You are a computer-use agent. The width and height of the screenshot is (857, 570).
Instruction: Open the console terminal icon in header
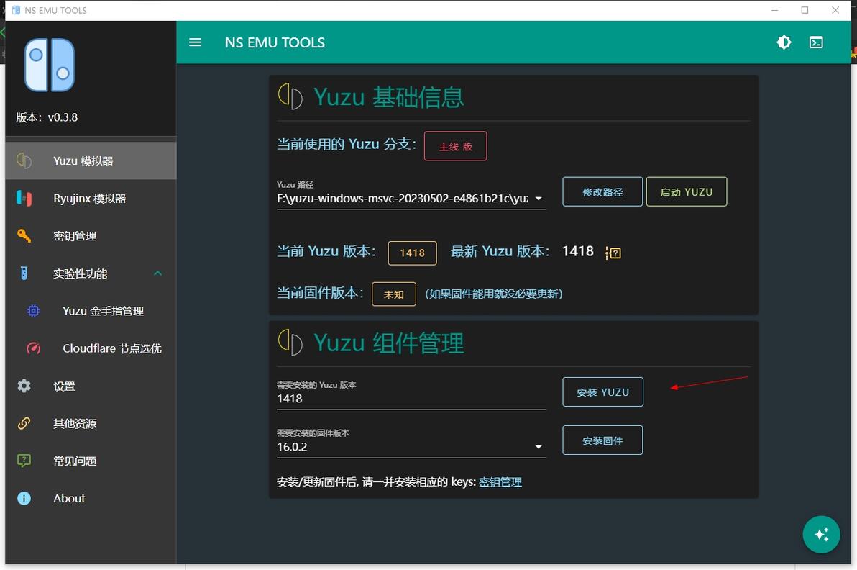pyautogui.click(x=816, y=42)
